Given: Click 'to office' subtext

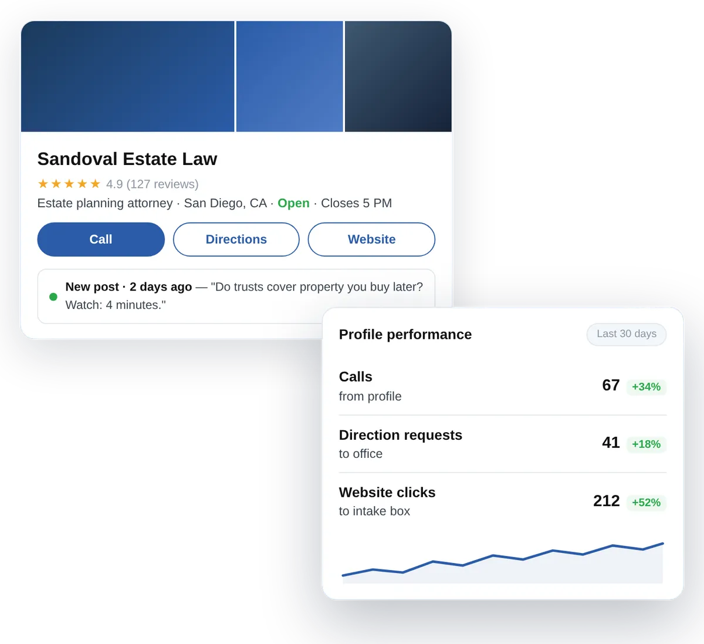Looking at the screenshot, I should pos(361,454).
